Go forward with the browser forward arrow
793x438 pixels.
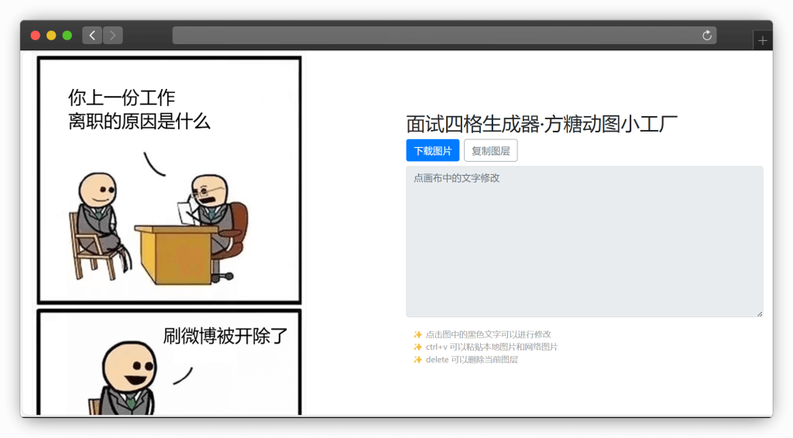click(113, 36)
